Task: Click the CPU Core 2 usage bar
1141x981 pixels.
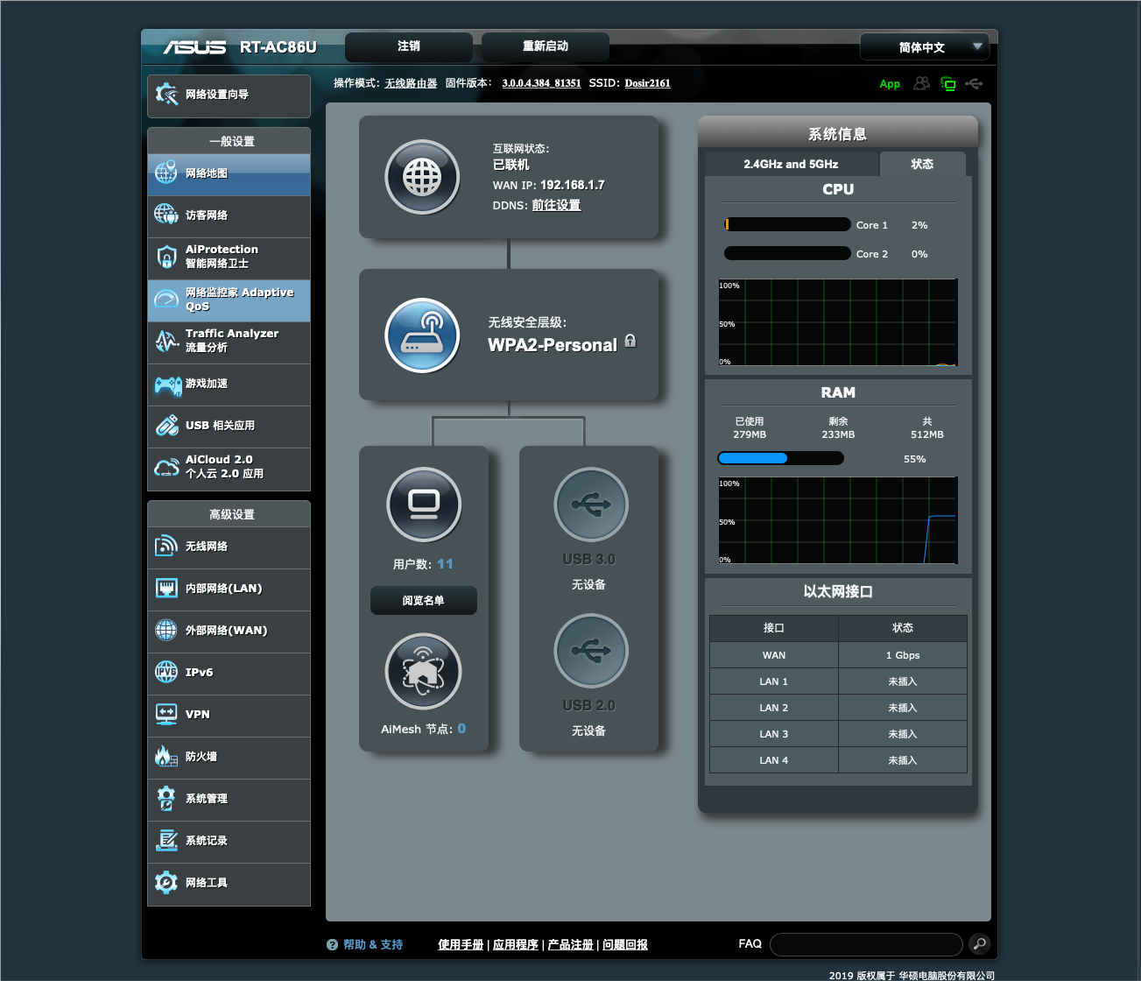Action: tap(787, 253)
